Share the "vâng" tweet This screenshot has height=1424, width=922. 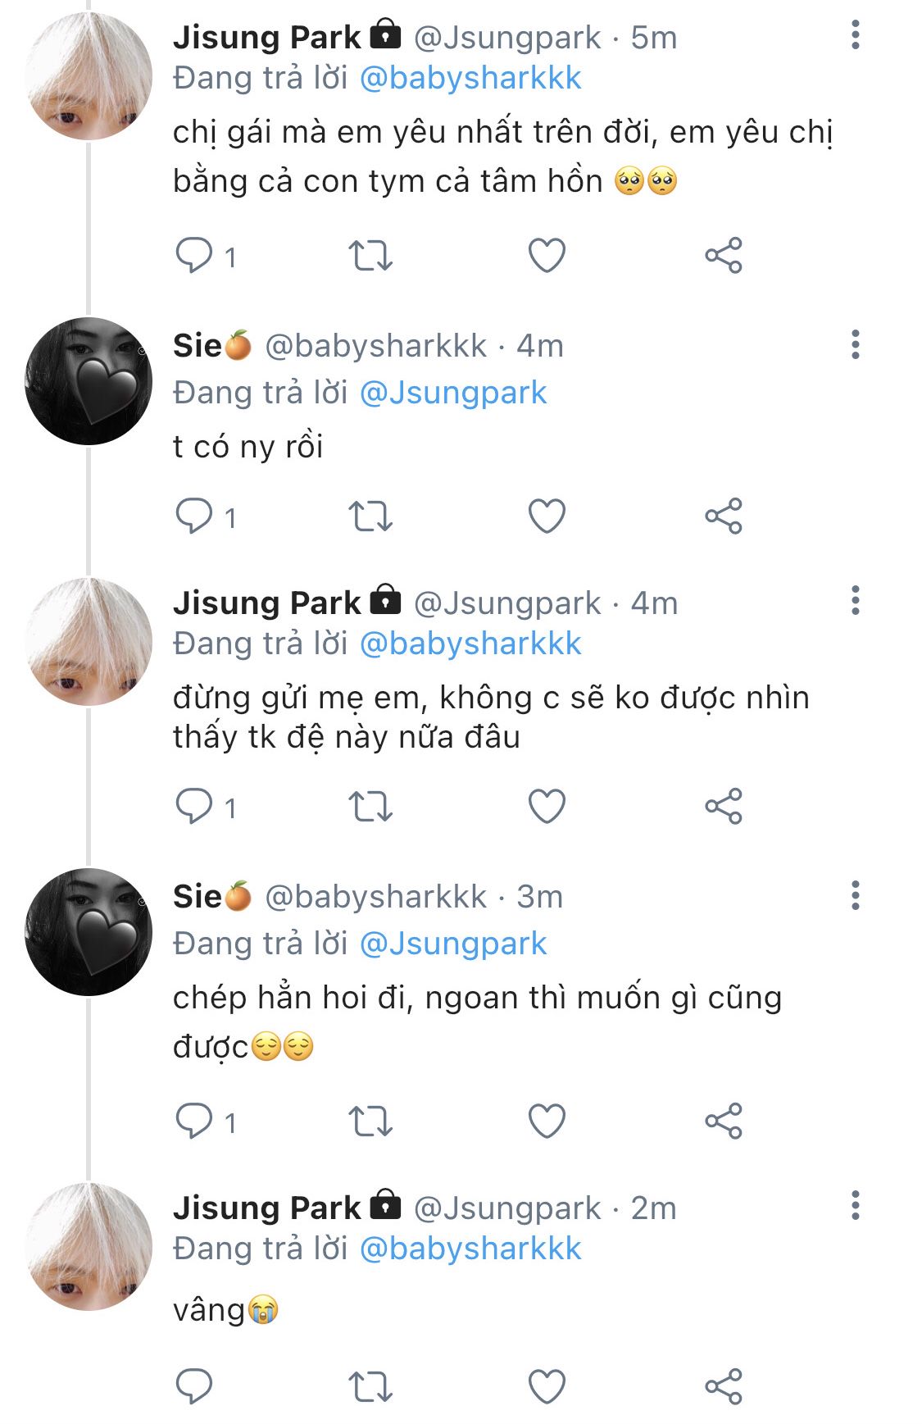[x=723, y=1386]
